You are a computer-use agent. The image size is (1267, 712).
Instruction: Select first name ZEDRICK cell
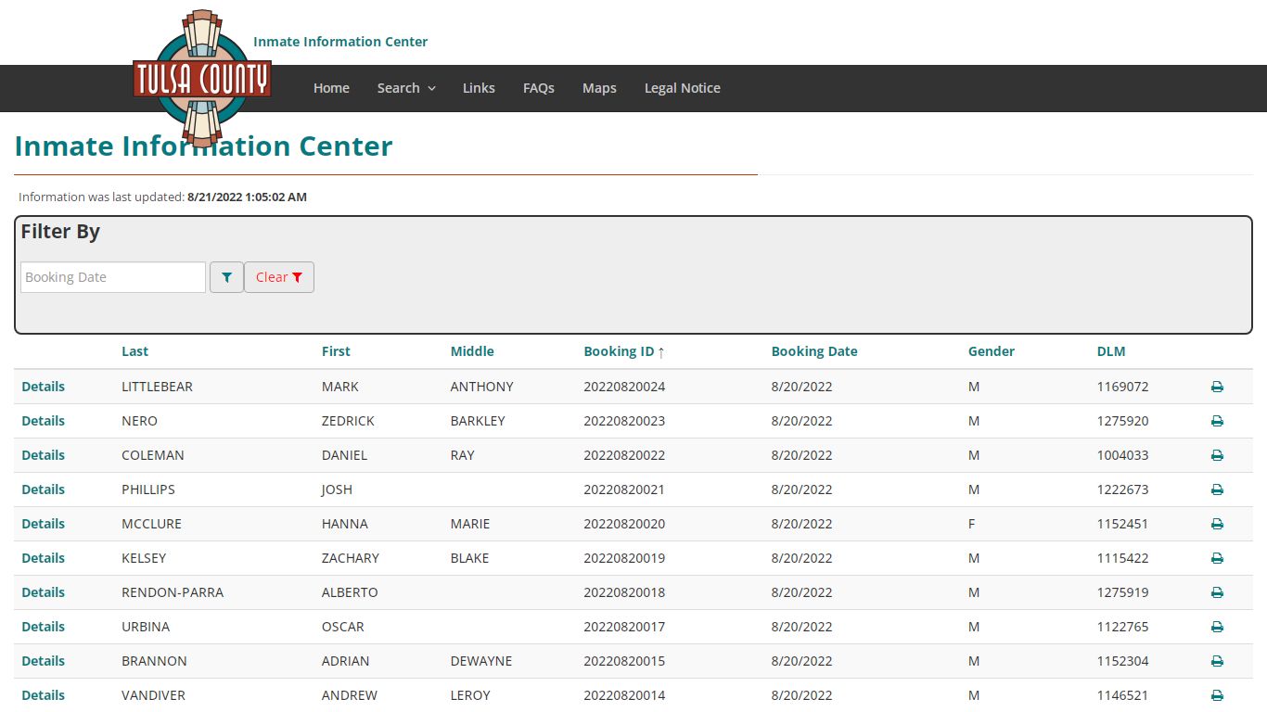[x=348, y=421]
